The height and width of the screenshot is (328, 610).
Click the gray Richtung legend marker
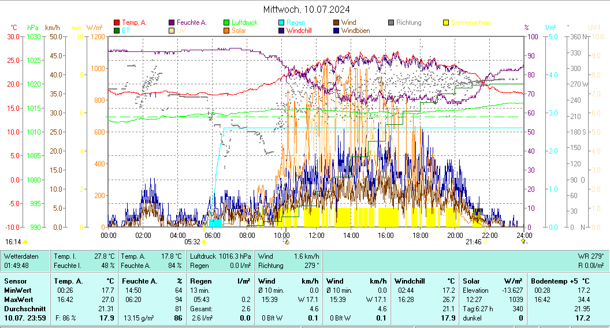pyautogui.click(x=391, y=23)
